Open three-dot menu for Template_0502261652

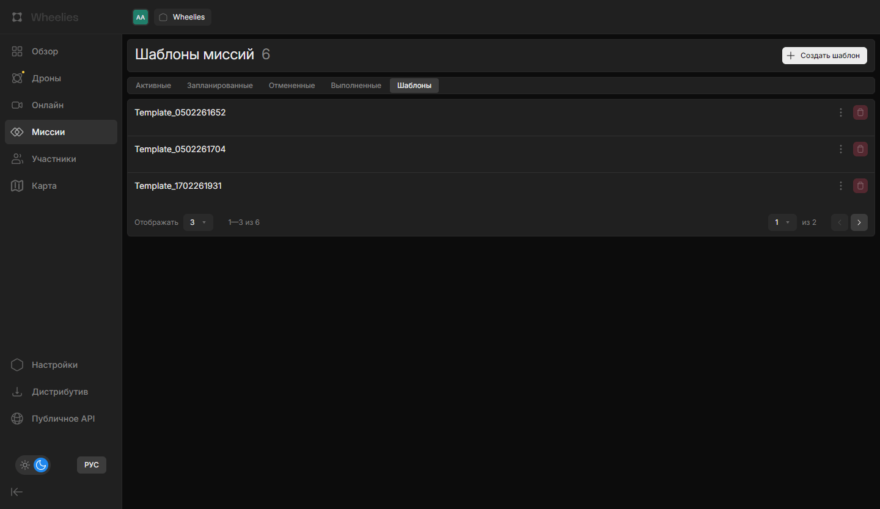841,112
